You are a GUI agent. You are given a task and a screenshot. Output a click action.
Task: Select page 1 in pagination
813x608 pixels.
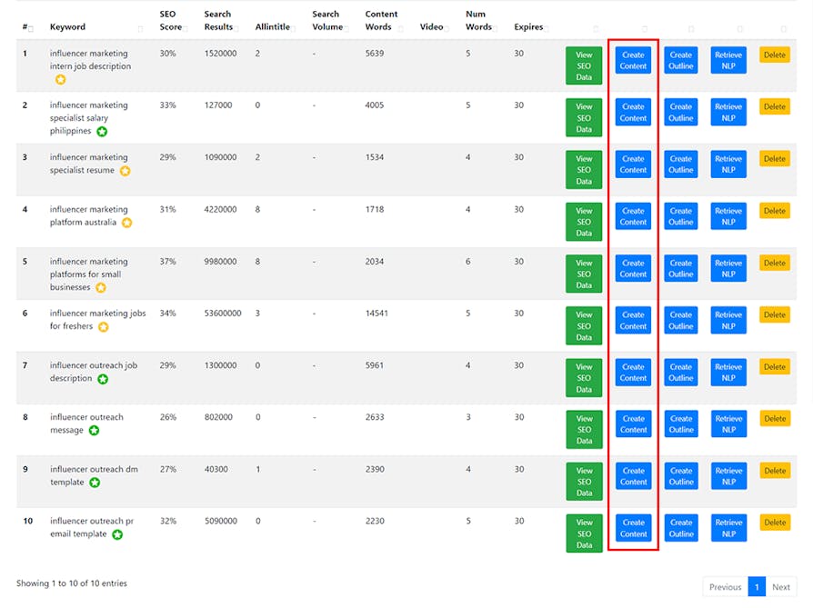pos(757,587)
